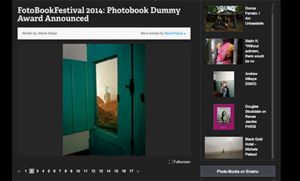Open 'Douglas Stockdale on Renee Jacobs PARIS' link
Viewport: 300px width, 181px height.
pyautogui.click(x=255, y=116)
